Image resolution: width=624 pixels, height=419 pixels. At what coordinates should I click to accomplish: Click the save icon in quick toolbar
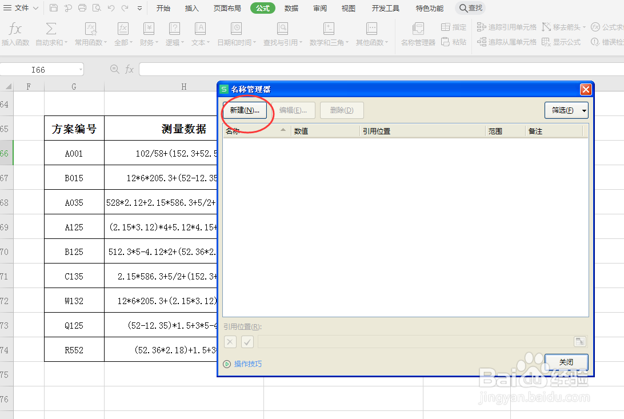[x=54, y=8]
